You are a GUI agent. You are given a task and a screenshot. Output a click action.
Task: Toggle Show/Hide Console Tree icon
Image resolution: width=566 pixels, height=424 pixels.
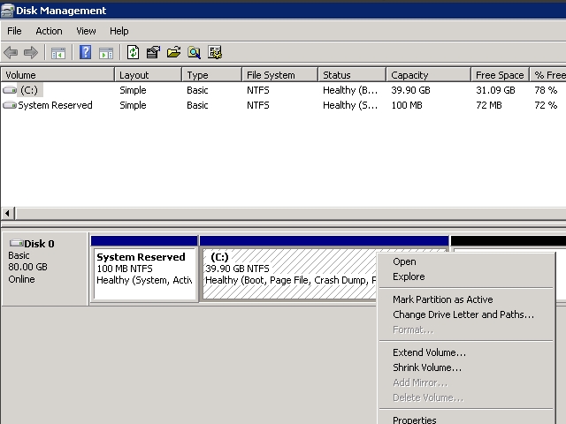58,53
